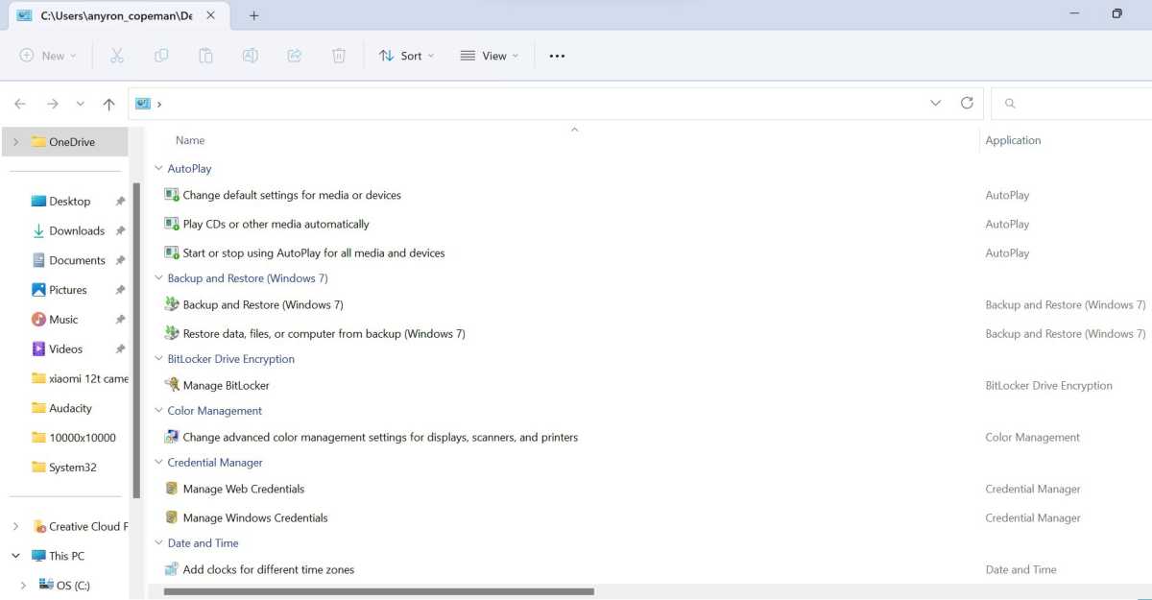
Task: Click the Music icon in sidebar
Action: (38, 319)
